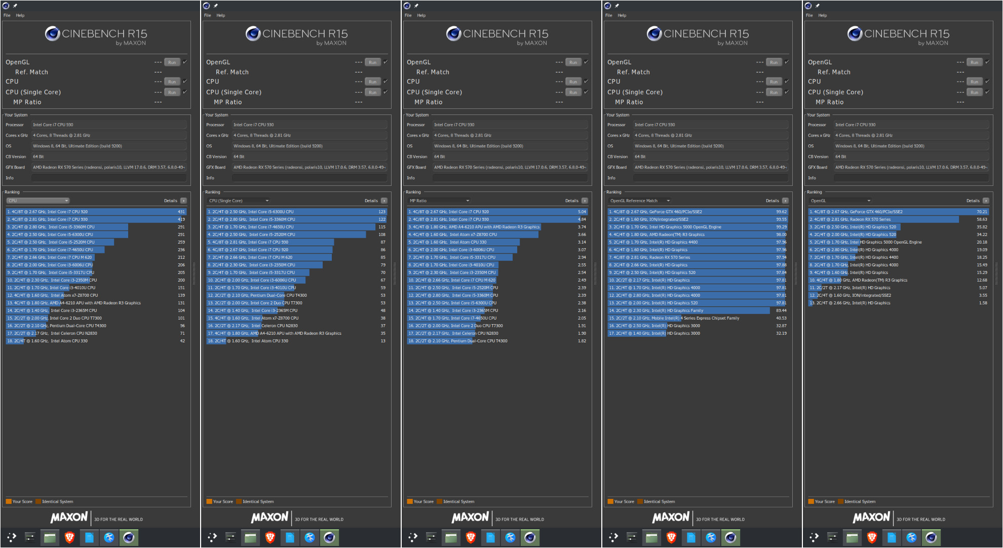Toggle CPU (Single Core) checkbox in the MP Ratio-ranking window
The height and width of the screenshot is (548, 1003).
click(x=586, y=92)
